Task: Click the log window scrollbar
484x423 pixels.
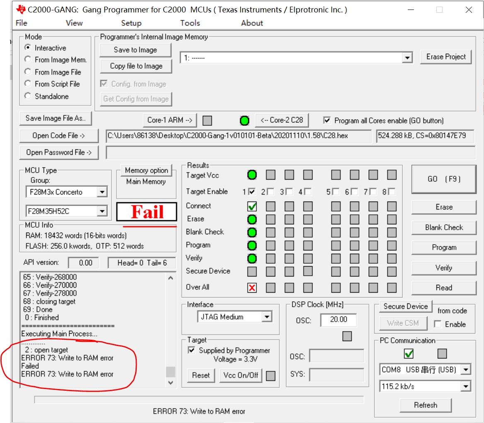Action: coord(170,373)
